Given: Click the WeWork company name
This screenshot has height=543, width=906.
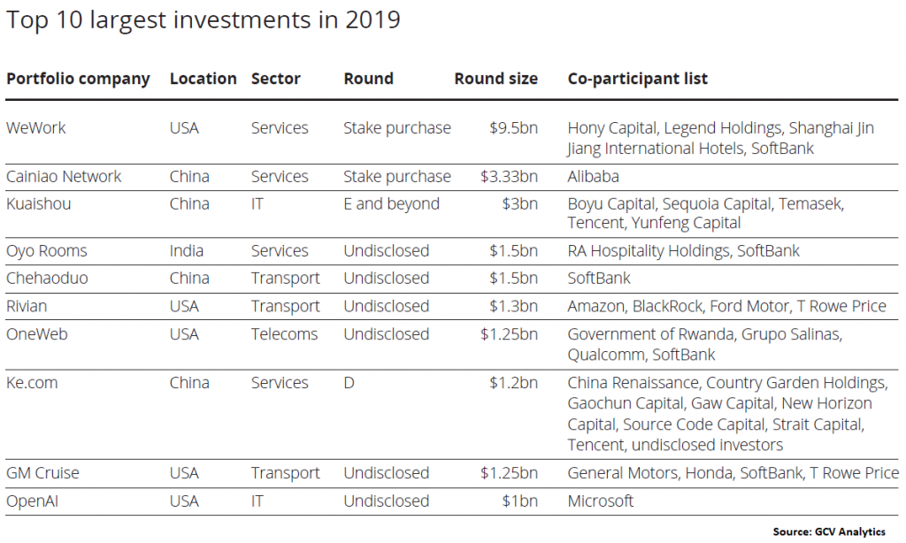Looking at the screenshot, I should tap(36, 128).
